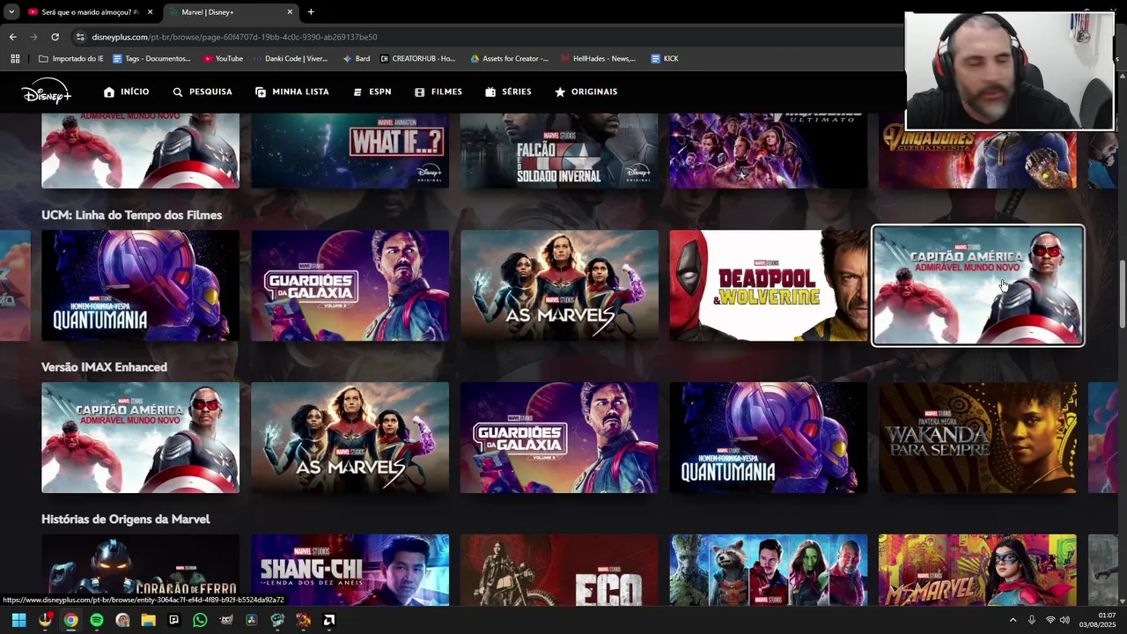
Task: Go back to previous page
Action: coord(12,37)
